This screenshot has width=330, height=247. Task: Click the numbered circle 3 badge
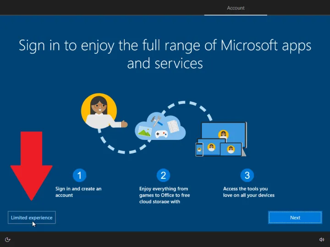tap(247, 175)
